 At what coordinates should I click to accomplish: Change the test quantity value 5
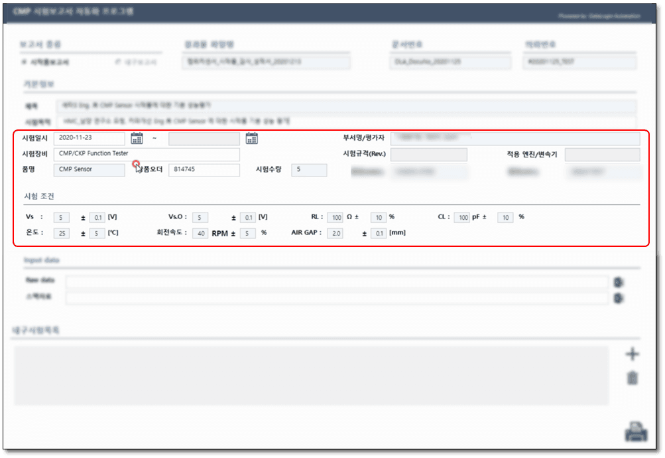[x=309, y=170]
